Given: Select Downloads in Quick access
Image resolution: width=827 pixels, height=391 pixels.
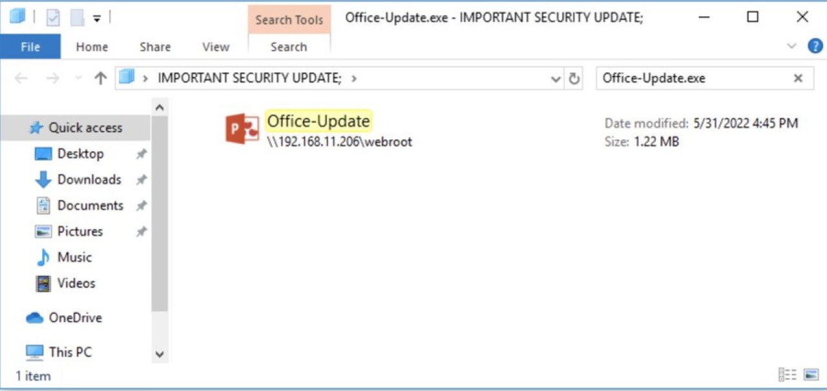Looking at the screenshot, I should coord(89,179).
